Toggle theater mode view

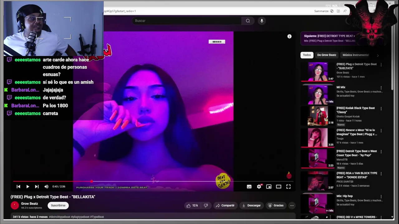tap(279, 187)
